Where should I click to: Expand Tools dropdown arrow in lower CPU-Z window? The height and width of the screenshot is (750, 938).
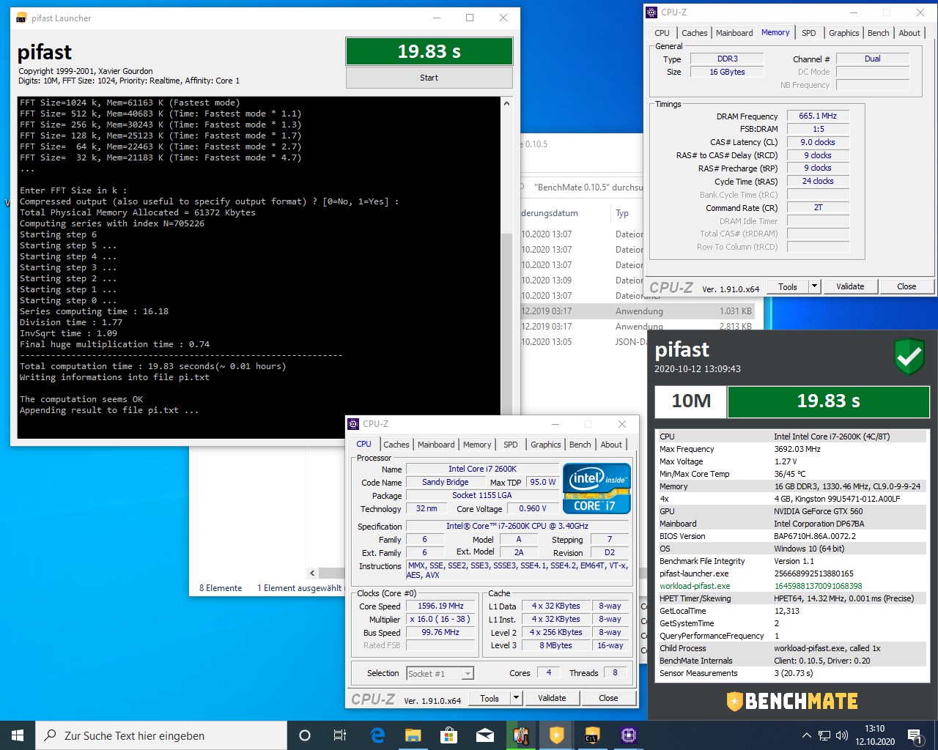pyautogui.click(x=516, y=698)
